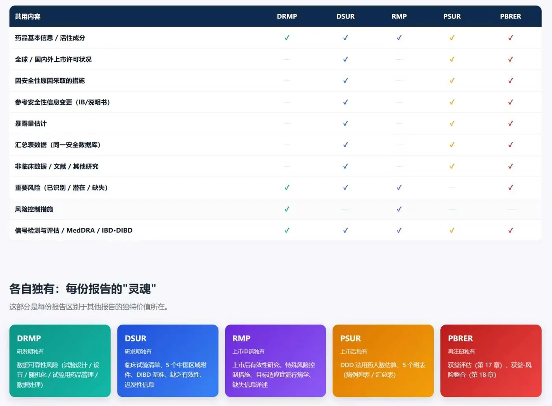
Task: Click the PSUR table column header
Action: coord(452,17)
